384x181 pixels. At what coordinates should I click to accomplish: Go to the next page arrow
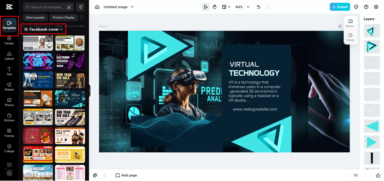365,175
